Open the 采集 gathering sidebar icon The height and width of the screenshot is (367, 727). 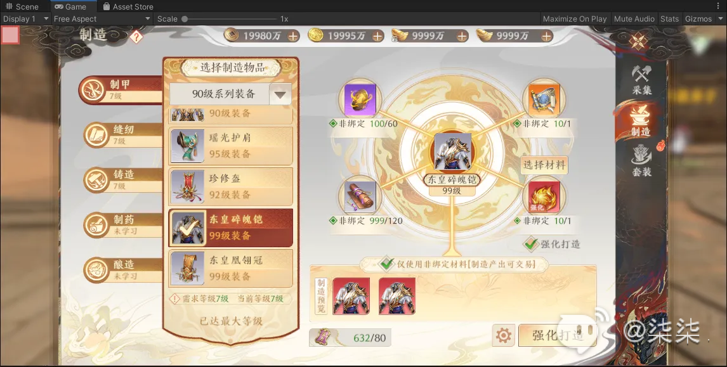(x=642, y=80)
